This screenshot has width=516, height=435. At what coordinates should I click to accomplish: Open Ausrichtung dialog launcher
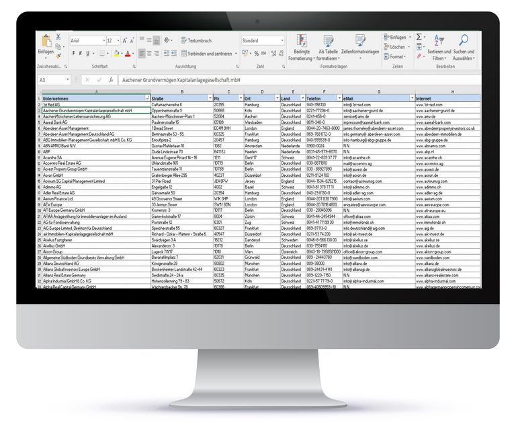(237, 67)
